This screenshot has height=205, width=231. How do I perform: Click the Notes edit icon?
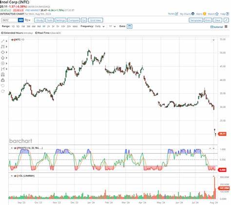[x=176, y=14]
